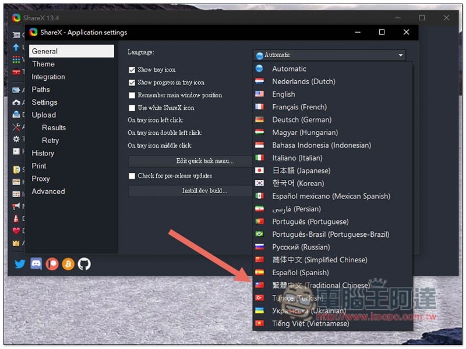Go to the Advanced tab

[72, 191]
